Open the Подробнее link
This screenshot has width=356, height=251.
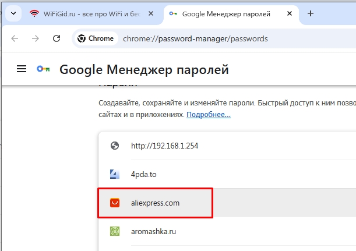(208, 115)
